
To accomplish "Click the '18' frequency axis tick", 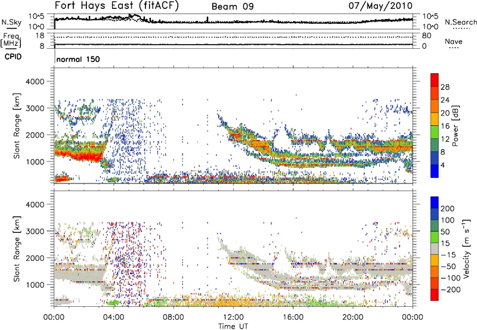I will coord(40,36).
